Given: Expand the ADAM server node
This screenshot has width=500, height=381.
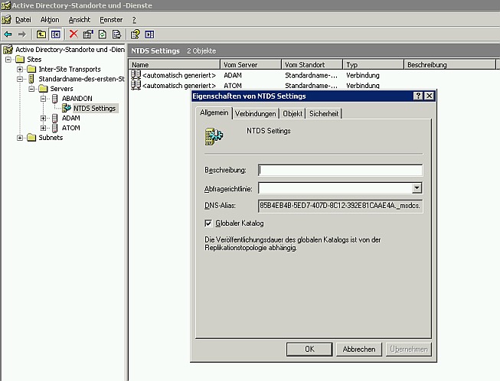Looking at the screenshot, I should point(43,118).
